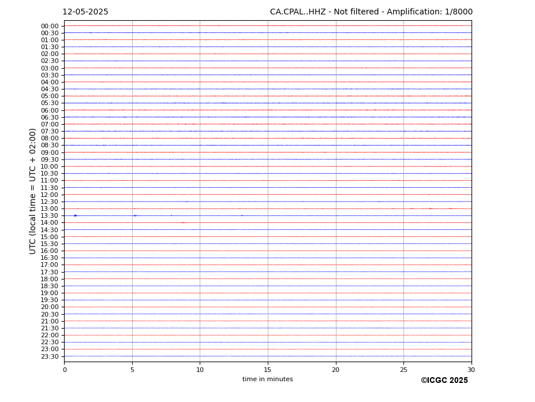The height and width of the screenshot is (402, 535).
Task: Select the 13:30 time row label
Action: click(50, 216)
